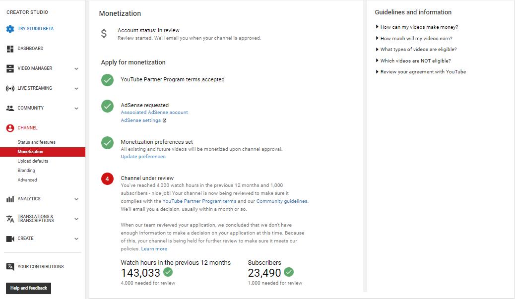Open the YouTube Partner Program terms link

[199, 201]
